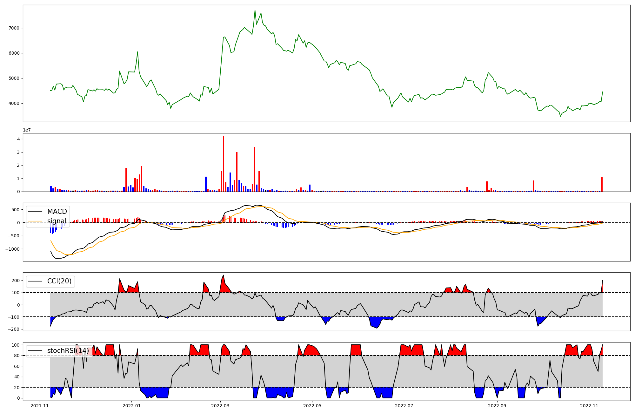This screenshot has width=635, height=413.
Task: Click the 500 tick label on MACD axis
Action: [15, 210]
